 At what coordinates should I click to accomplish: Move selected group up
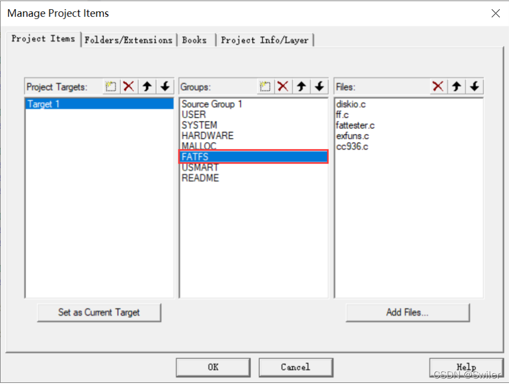coord(301,86)
